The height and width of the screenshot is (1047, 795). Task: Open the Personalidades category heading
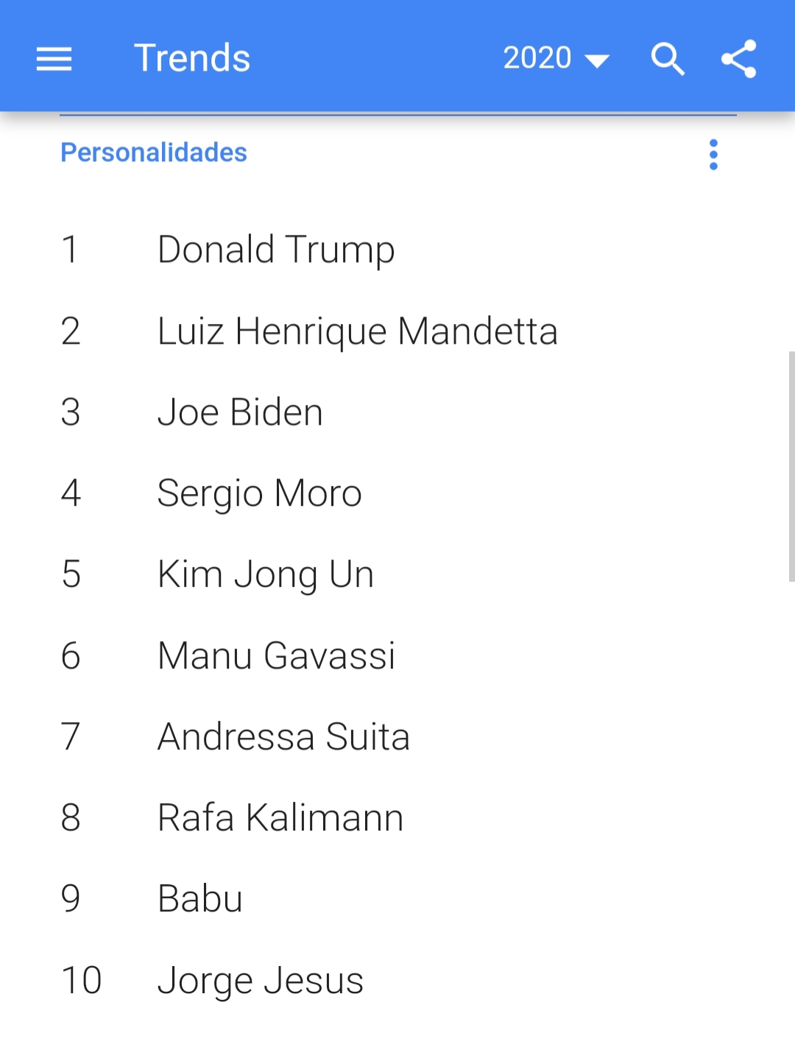pyautogui.click(x=154, y=152)
